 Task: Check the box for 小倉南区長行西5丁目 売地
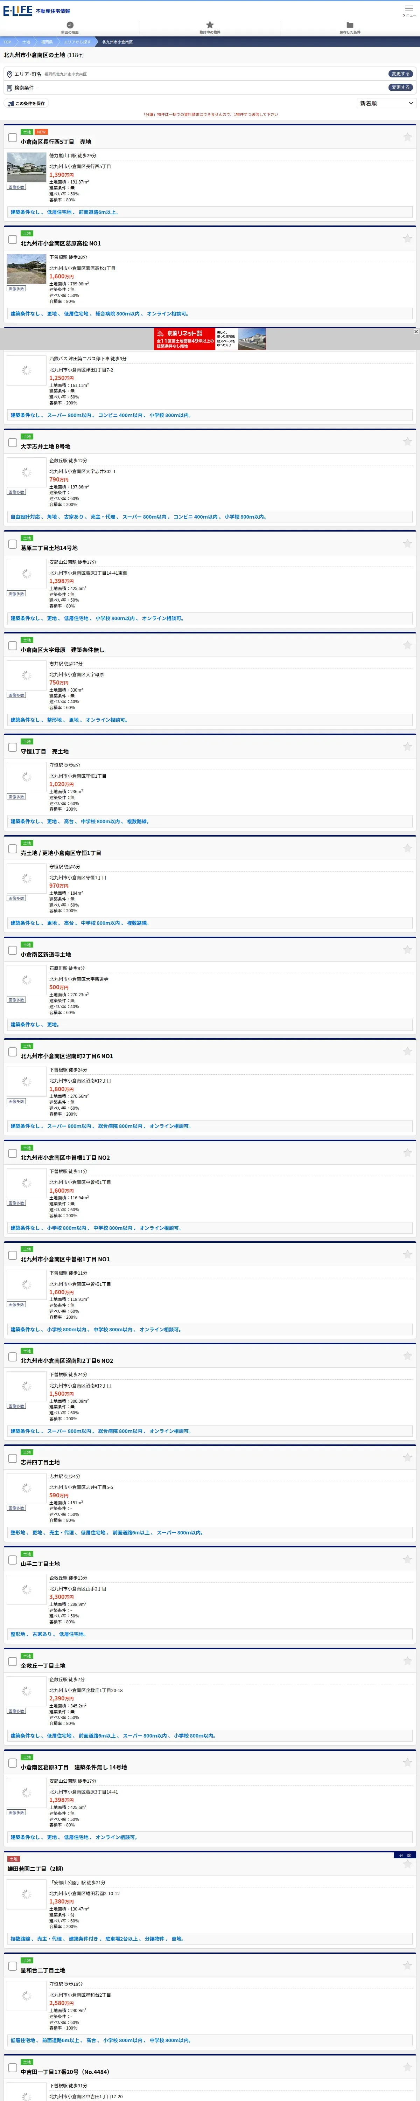tap(12, 138)
